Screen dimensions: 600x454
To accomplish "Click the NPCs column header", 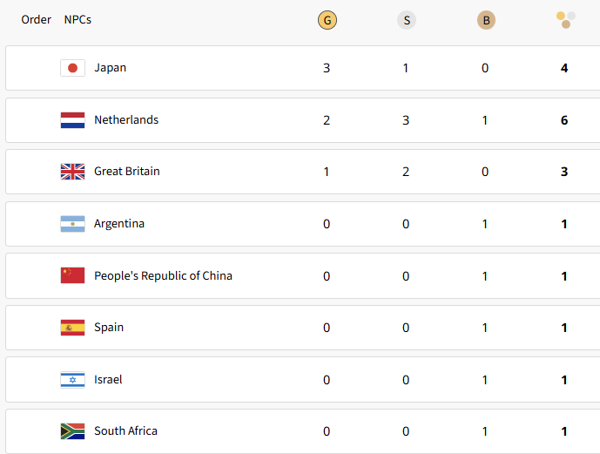I will [78, 19].
